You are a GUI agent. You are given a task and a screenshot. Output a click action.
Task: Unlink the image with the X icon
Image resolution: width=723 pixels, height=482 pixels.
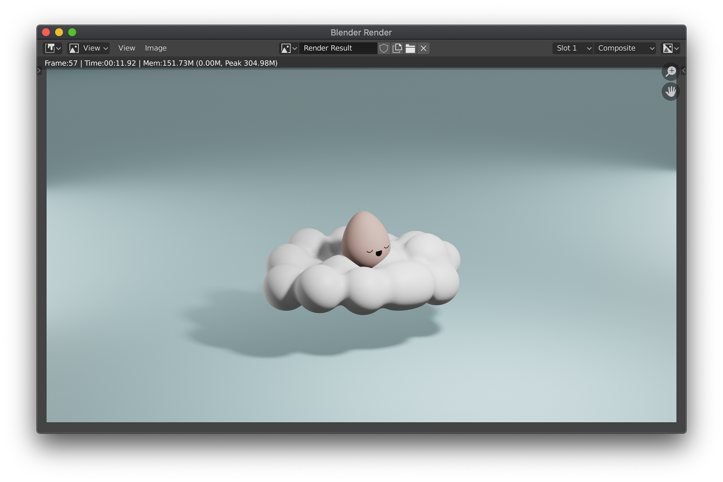click(x=424, y=48)
